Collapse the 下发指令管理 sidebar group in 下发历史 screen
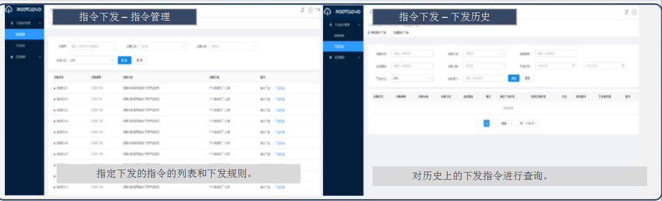The width and height of the screenshot is (662, 201). (343, 24)
